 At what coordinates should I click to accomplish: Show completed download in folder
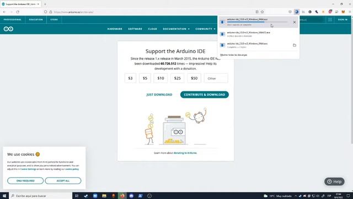point(295,45)
